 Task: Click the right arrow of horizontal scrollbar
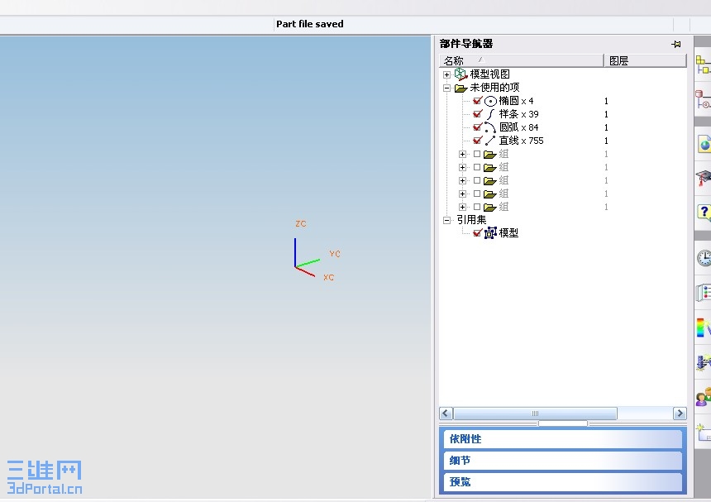(680, 414)
